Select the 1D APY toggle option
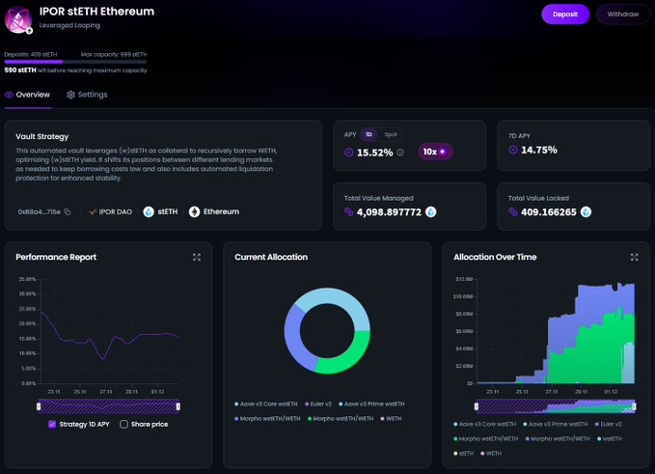Screen dimensions: 655x474 (368, 134)
